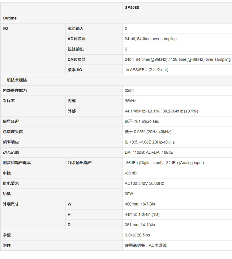This screenshot has width=232, height=259.
Task: Click the 数字 I/O label
Action: [x=75, y=70]
